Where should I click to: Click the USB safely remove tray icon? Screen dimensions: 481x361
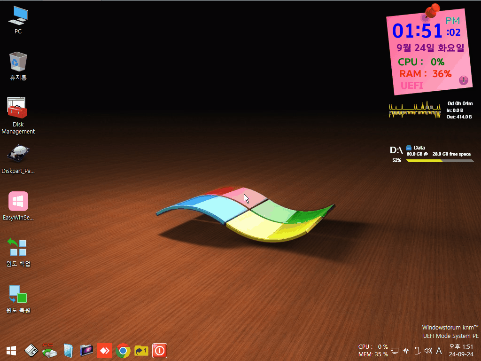point(417,351)
